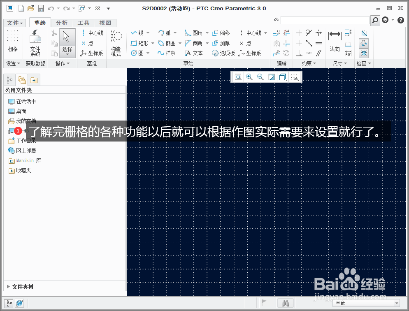Open the Dimension group dropdown
The image size is (409, 311).
339,63
